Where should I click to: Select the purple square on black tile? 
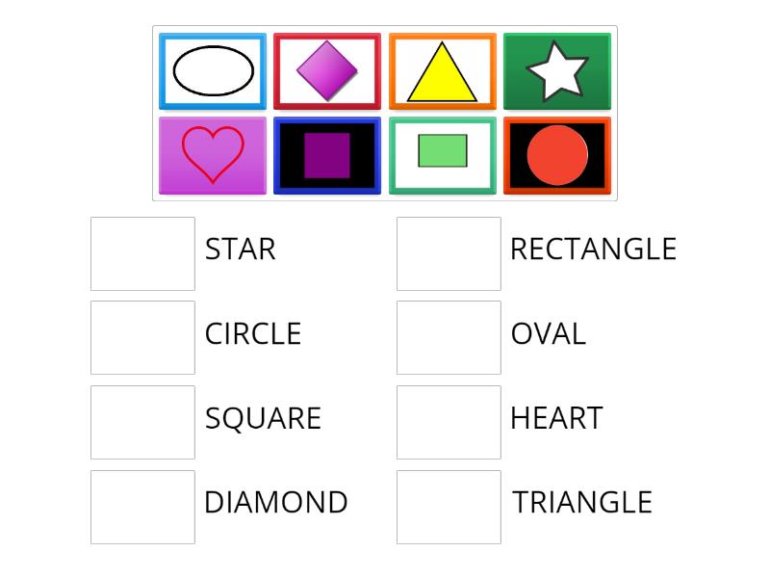[327, 154]
